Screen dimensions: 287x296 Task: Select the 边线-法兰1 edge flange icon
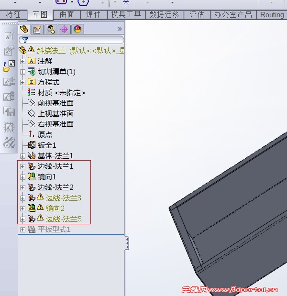point(32,166)
